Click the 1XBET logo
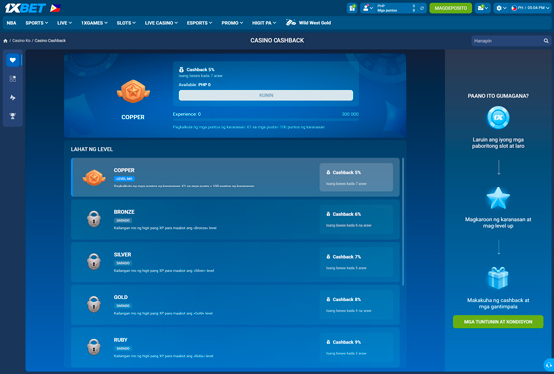The width and height of the screenshot is (554, 374). pos(25,8)
